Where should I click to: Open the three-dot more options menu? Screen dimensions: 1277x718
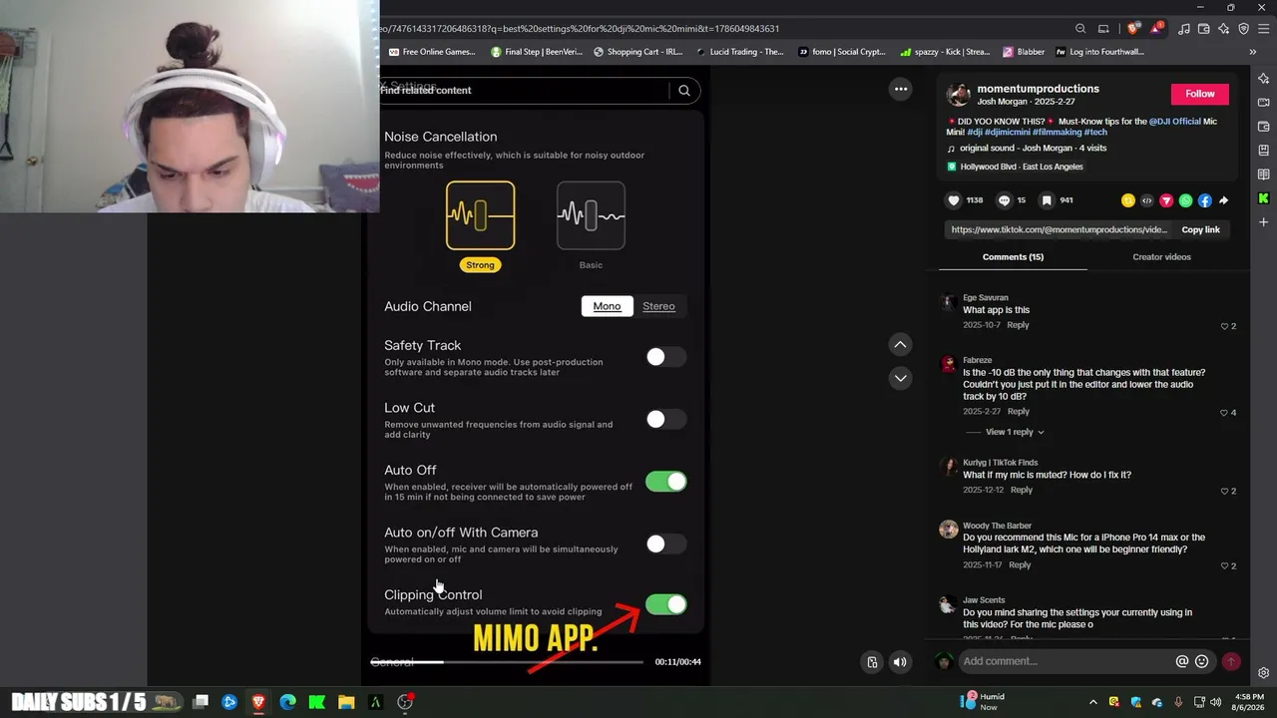pos(901,89)
